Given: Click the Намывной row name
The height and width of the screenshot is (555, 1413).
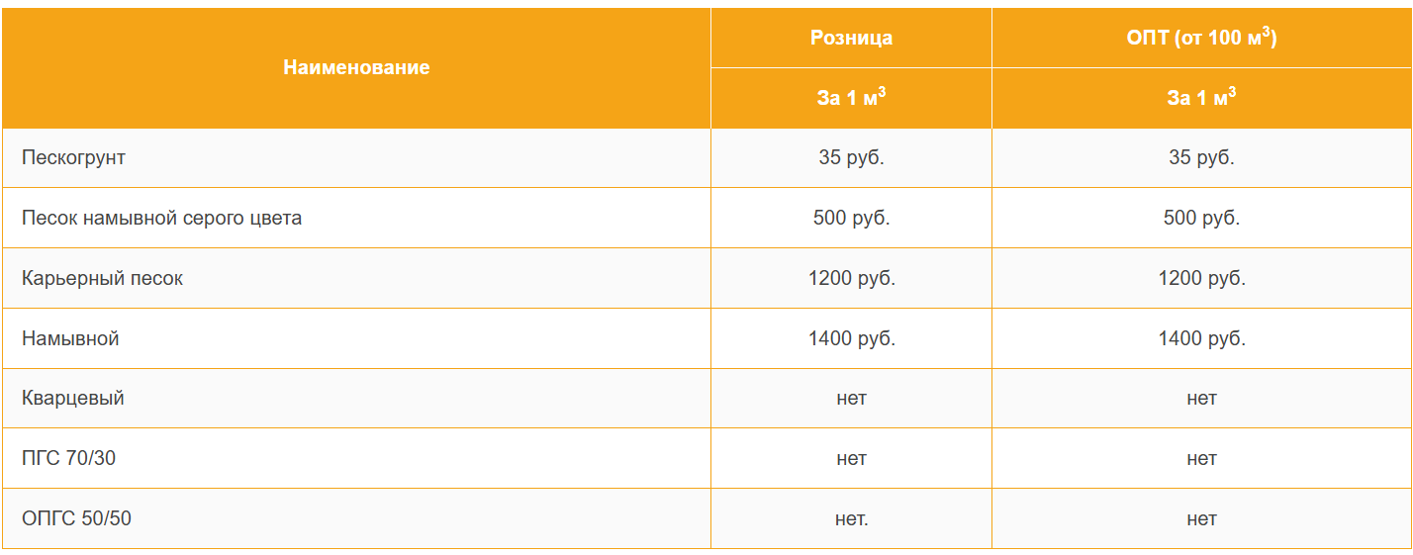Looking at the screenshot, I should (70, 338).
